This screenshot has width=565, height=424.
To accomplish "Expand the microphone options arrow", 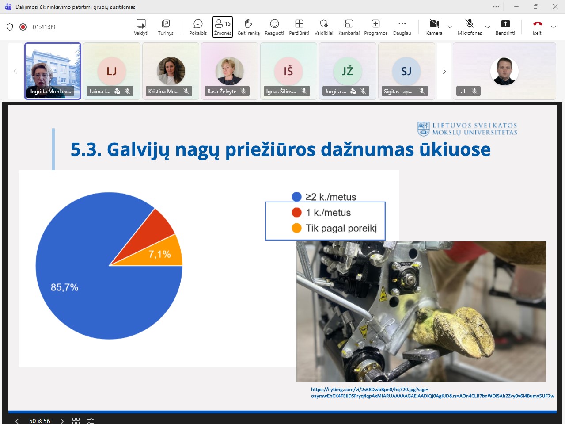I will (488, 27).
